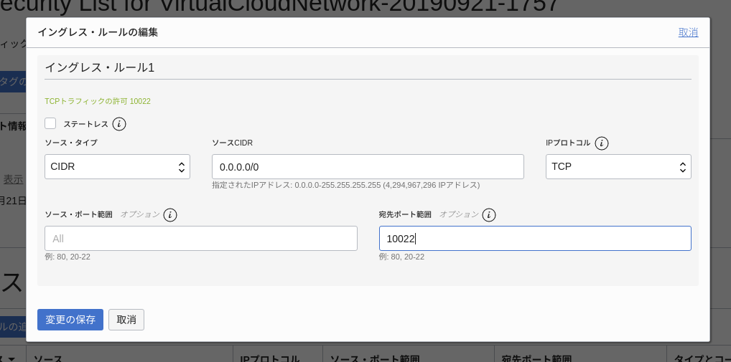Click the ソース・ポート範囲 table column header

point(373,358)
